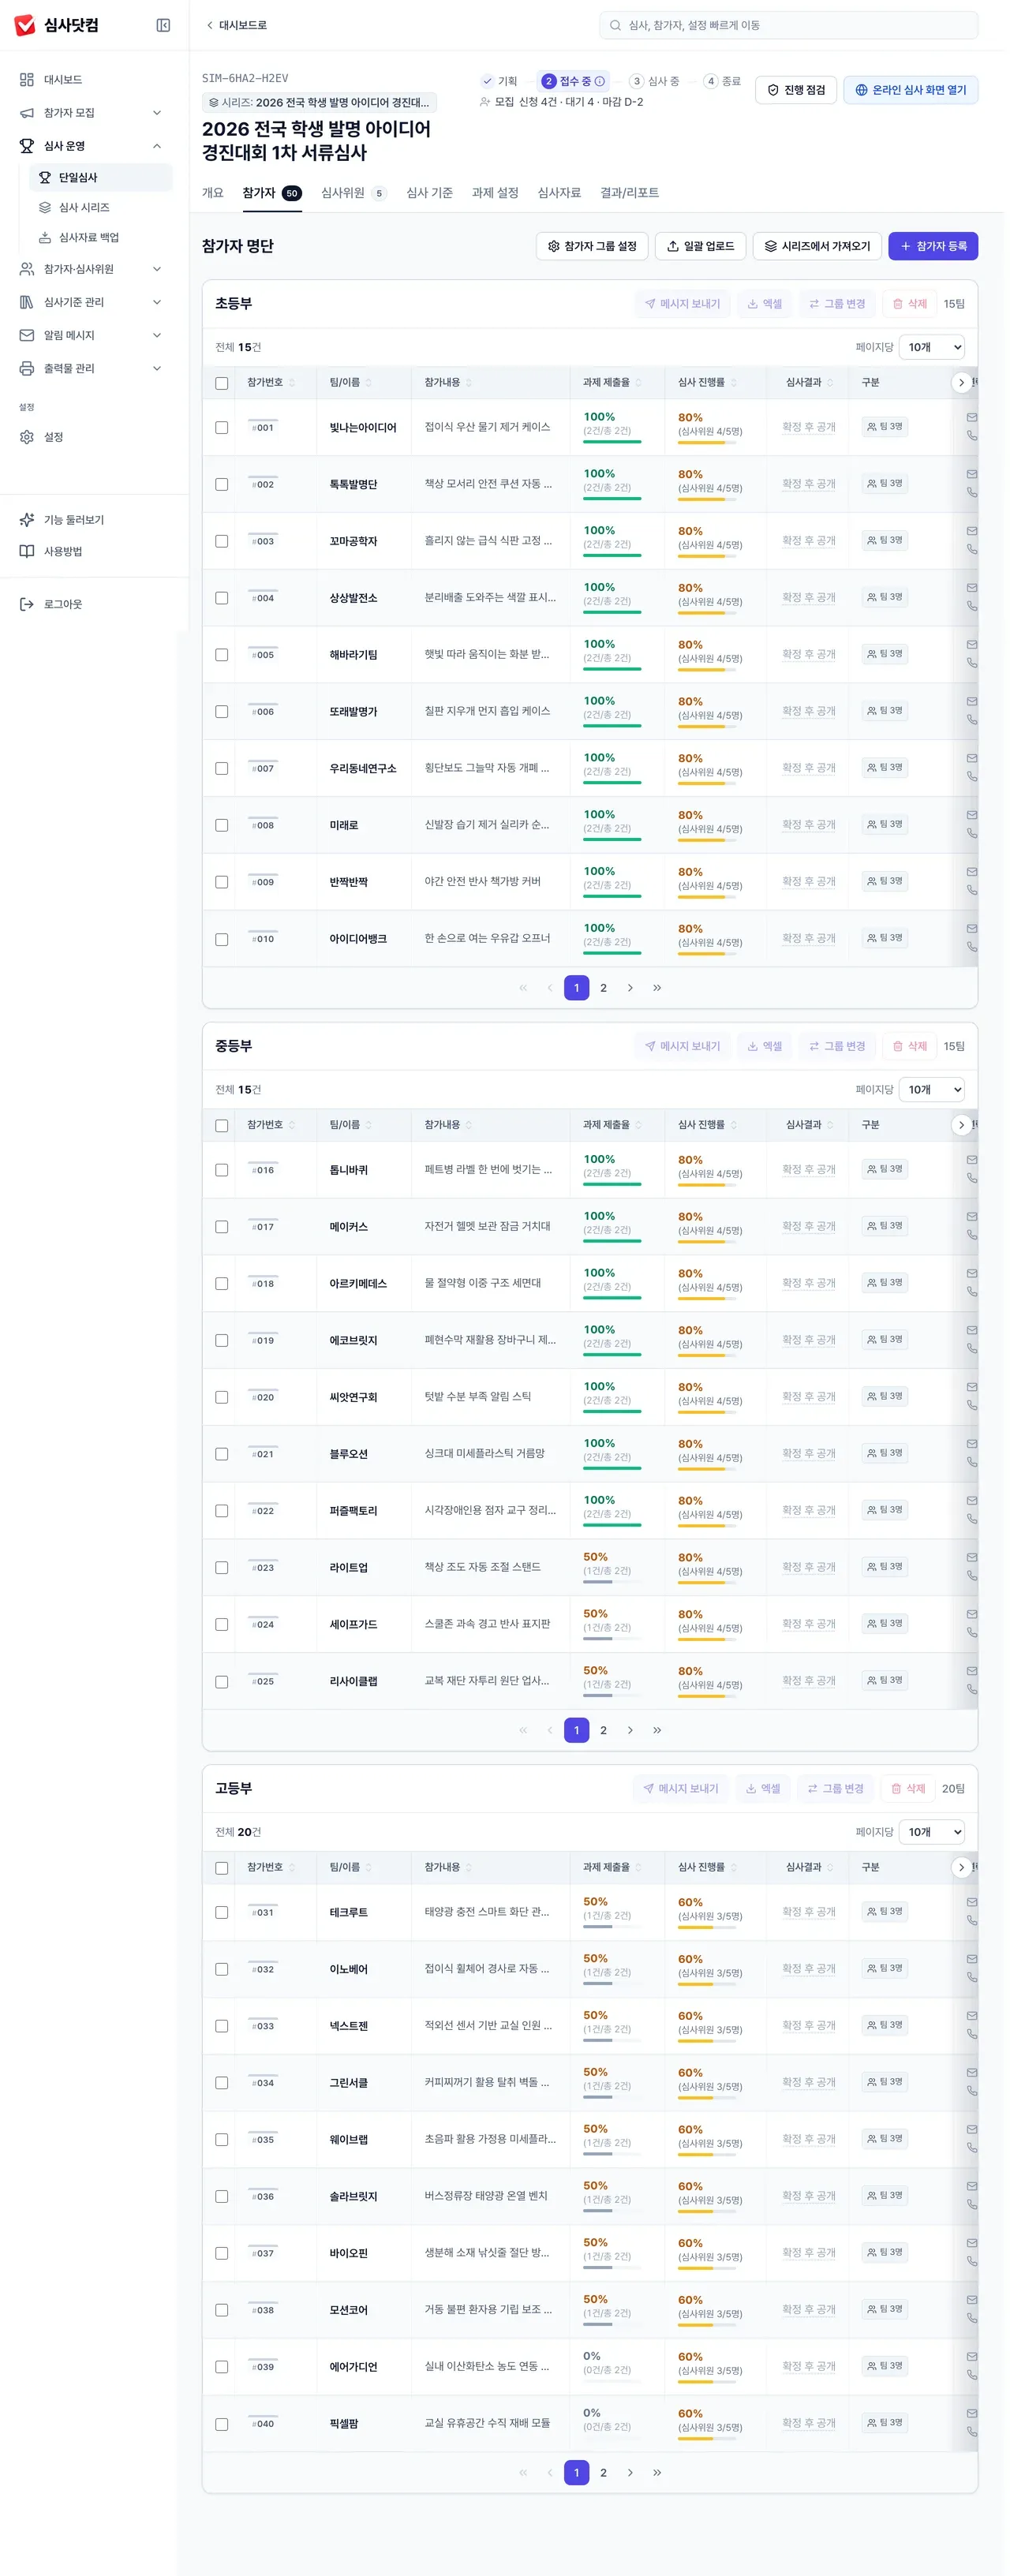Open 참가자 그룹 설정 button
The image size is (1010, 2576).
tap(592, 246)
